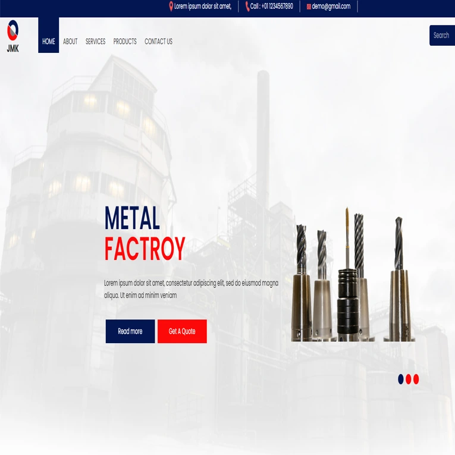455x455 pixels.
Task: Click the phone icon in top bar
Action: 247,7
